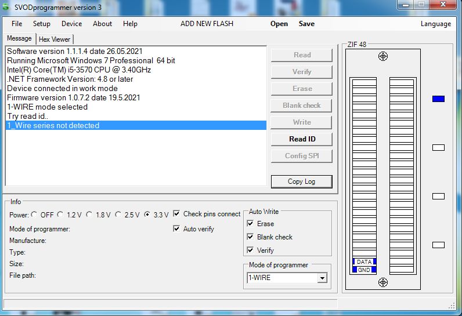Open the Help menu
This screenshot has height=316, width=462.
[x=130, y=24]
